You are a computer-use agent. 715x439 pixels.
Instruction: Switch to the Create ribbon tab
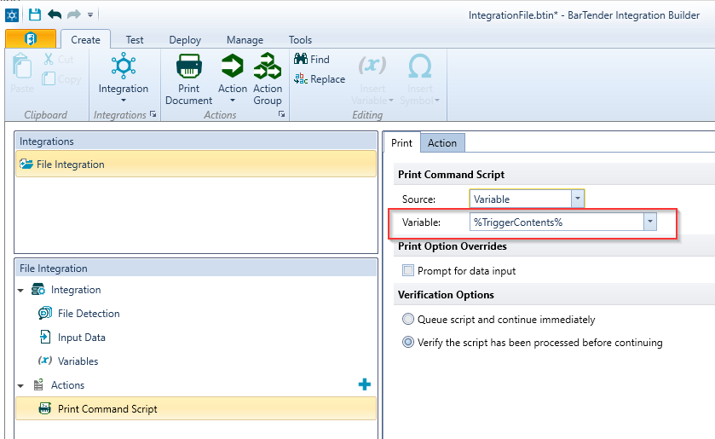pyautogui.click(x=85, y=40)
